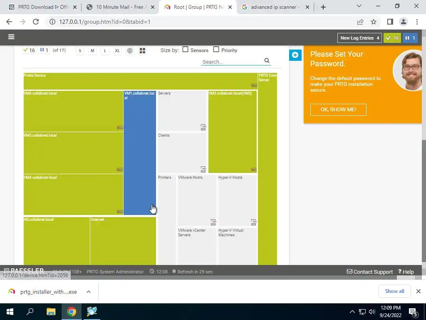Image resolution: width=426 pixels, height=320 pixels.
Task: Click the share page icon
Action: point(360,22)
